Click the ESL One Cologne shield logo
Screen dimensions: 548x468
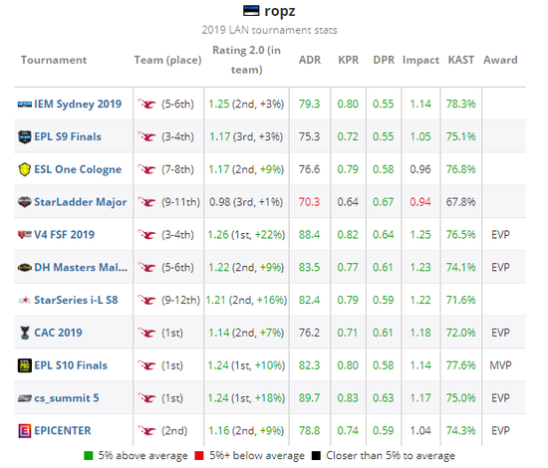pyautogui.click(x=25, y=169)
